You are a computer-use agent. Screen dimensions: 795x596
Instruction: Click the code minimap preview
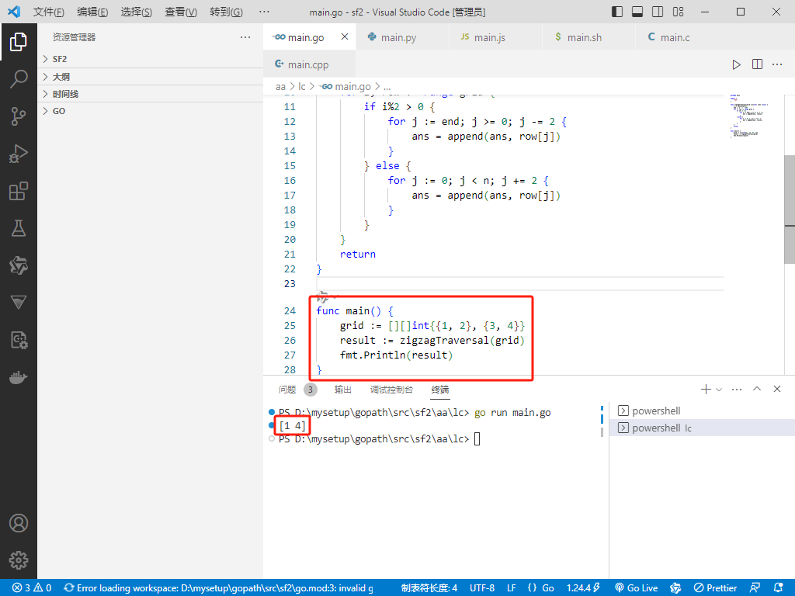(749, 116)
